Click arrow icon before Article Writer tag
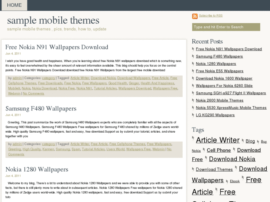Viewport: 270px width, 202px height. pos(193,138)
